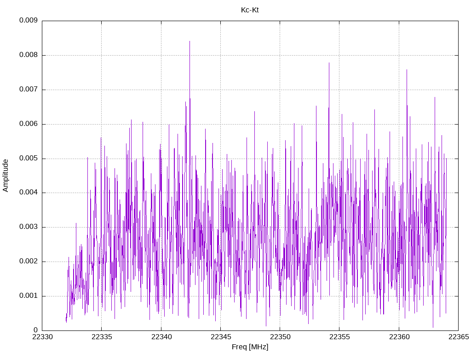Image resolution: width=471 pixels, height=353 pixels.
Task: Click x-axis tick value 22365
Action: pos(459,337)
